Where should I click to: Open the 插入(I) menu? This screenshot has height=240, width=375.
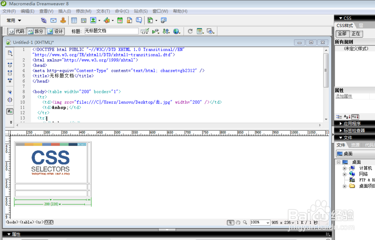[x=64, y=11]
